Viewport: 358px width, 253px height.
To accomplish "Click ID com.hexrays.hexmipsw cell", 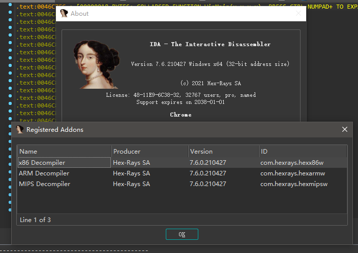I will pyautogui.click(x=294, y=184).
